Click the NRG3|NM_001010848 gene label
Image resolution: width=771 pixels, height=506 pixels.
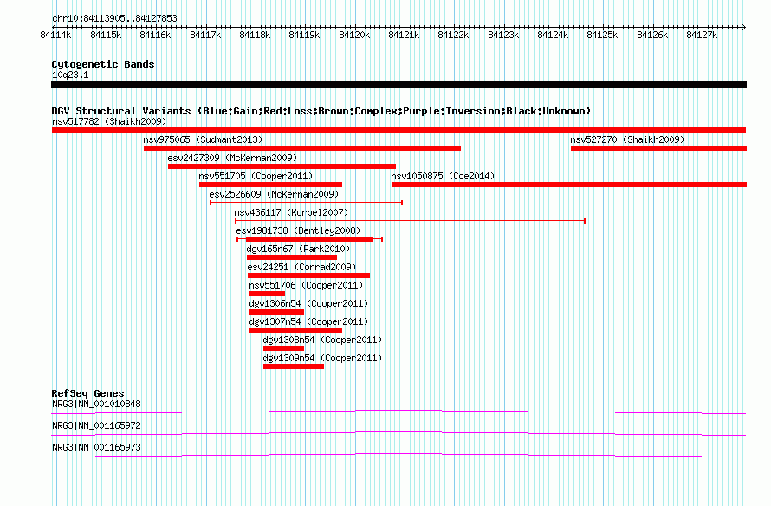(96, 405)
